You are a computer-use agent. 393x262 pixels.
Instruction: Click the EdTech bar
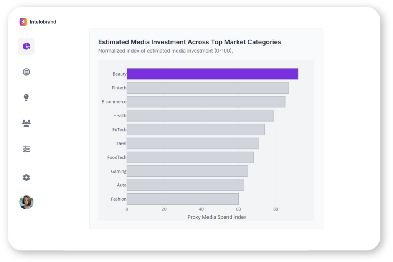coord(196,130)
